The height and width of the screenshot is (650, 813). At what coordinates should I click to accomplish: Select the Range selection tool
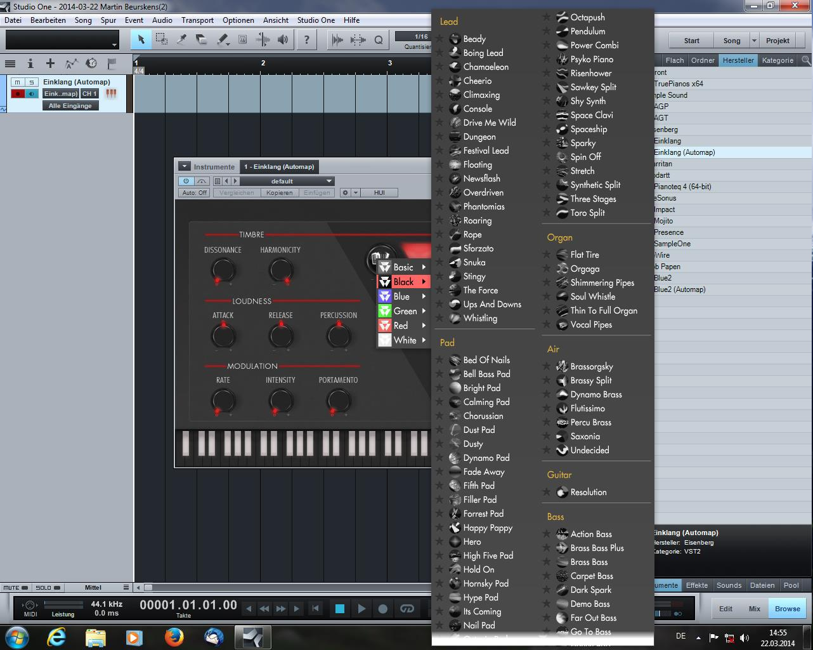(161, 40)
